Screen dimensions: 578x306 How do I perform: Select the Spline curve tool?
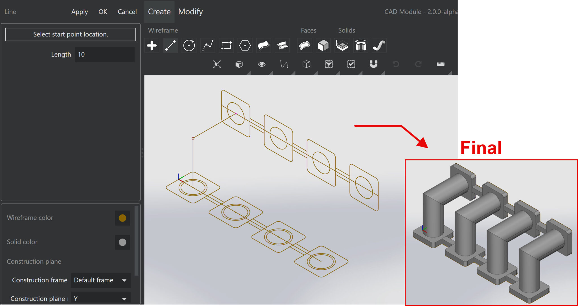point(208,45)
